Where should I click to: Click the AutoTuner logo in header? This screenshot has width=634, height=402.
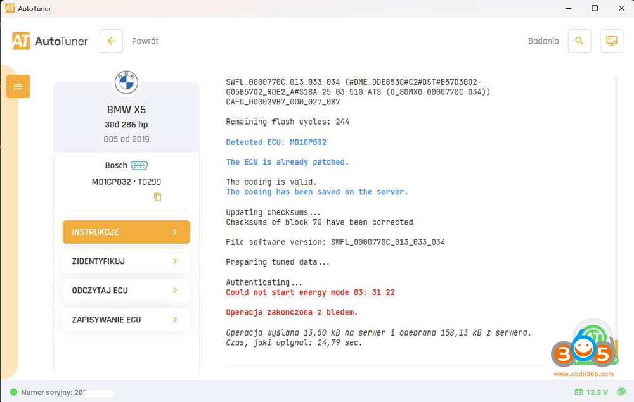click(x=49, y=41)
